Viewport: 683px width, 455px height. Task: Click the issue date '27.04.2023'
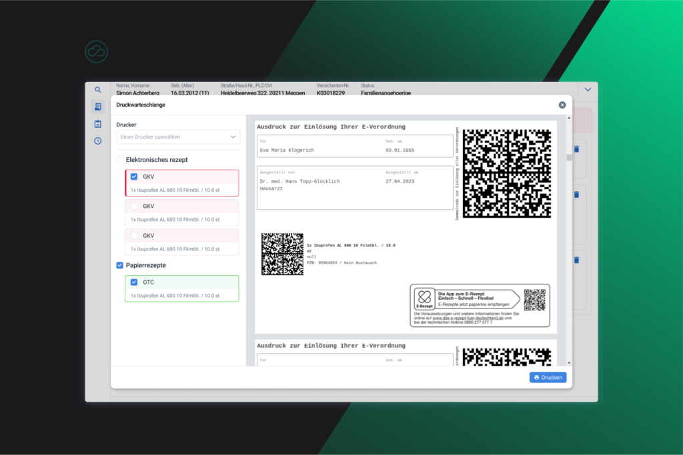[400, 181]
